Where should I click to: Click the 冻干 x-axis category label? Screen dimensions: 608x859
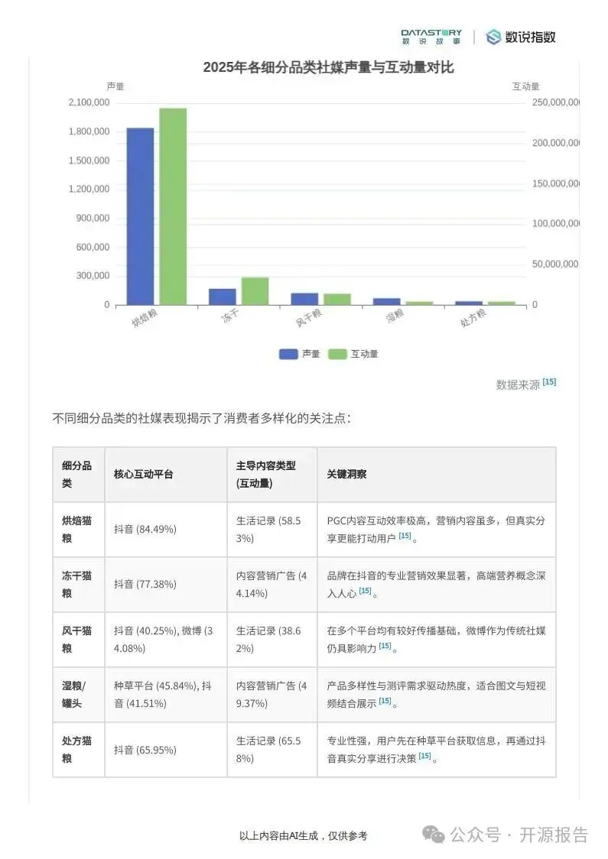click(x=230, y=316)
